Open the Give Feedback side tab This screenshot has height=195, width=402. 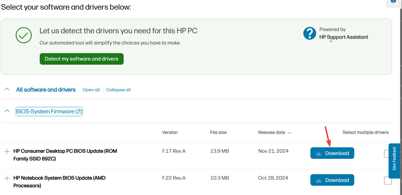[x=394, y=161]
